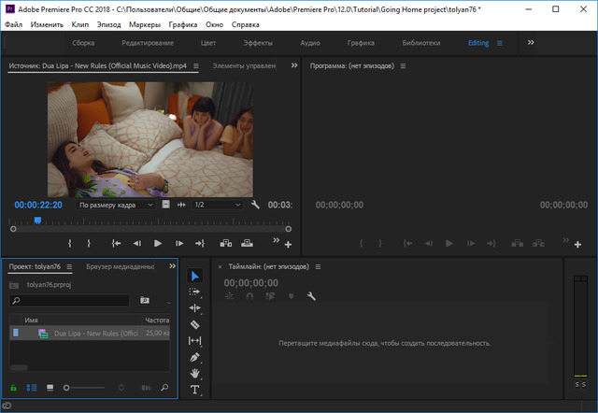This screenshot has height=413, width=598.
Task: Toggle project read-only lock icon
Action: (x=13, y=387)
